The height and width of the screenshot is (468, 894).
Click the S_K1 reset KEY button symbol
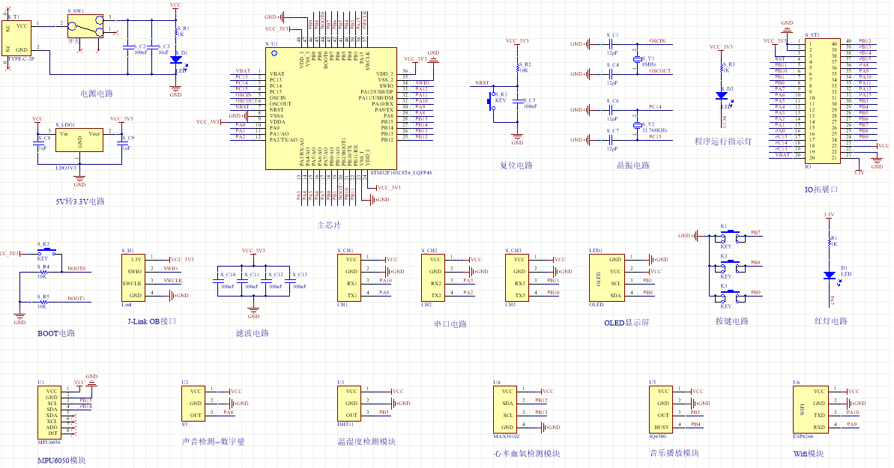492,102
